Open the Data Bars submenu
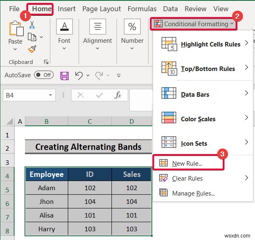This screenshot has height=240, width=255. tap(203, 93)
